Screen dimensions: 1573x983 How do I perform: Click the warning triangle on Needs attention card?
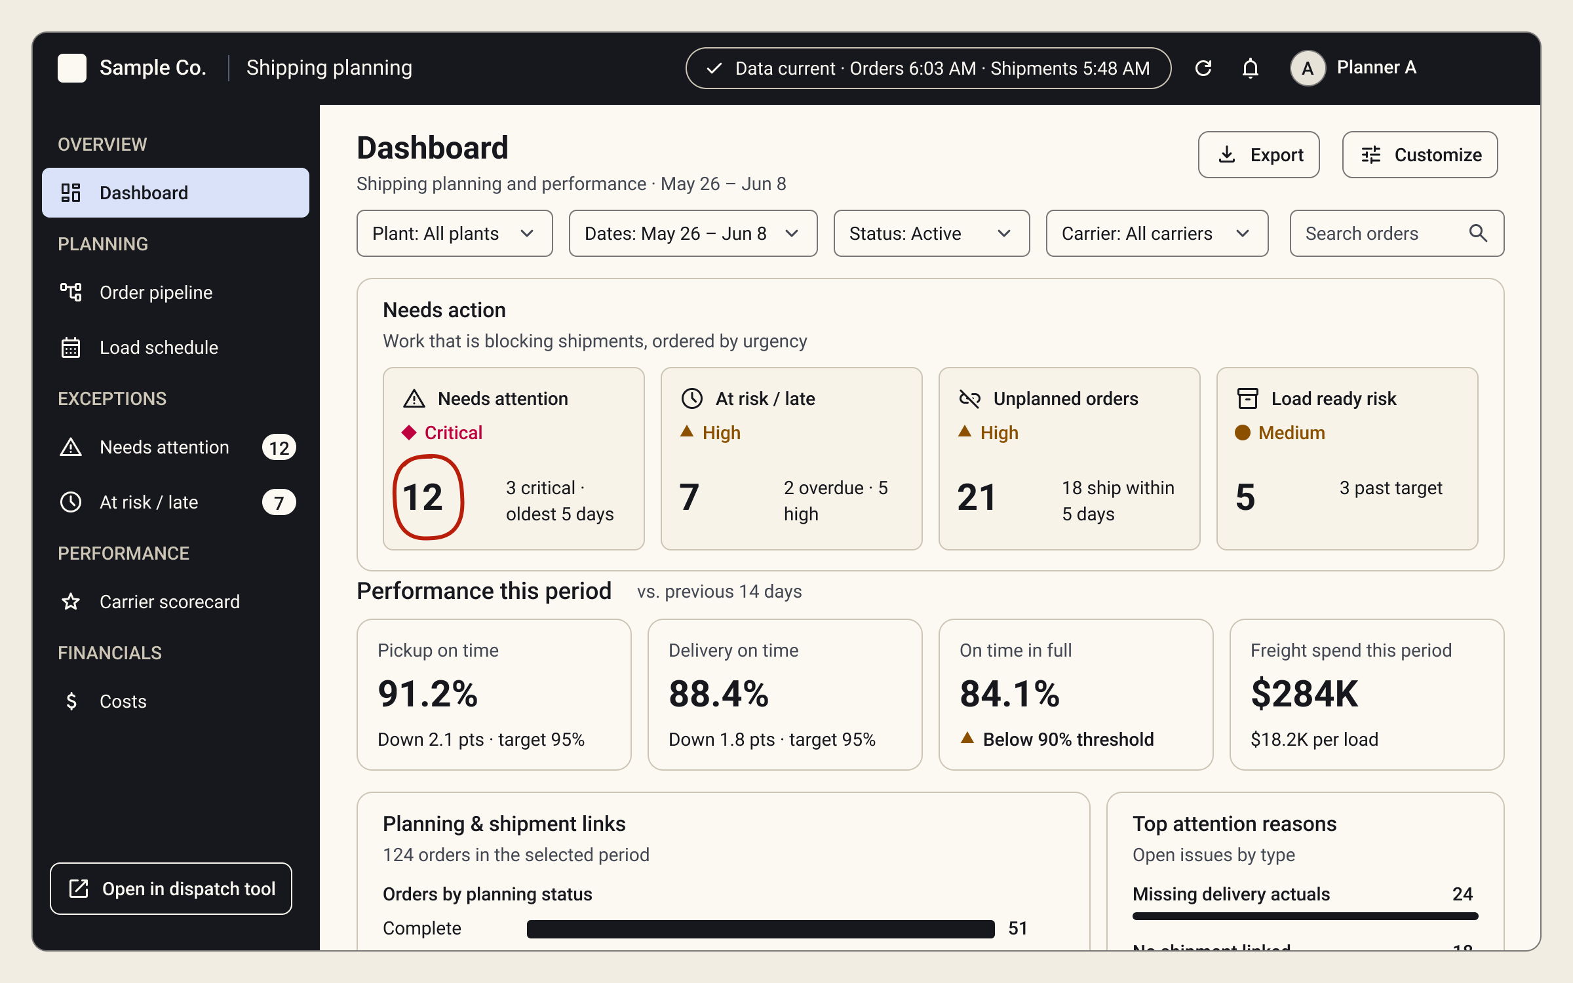pos(414,398)
